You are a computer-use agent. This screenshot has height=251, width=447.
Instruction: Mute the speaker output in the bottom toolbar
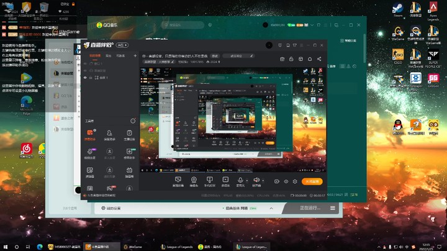(x=256, y=181)
